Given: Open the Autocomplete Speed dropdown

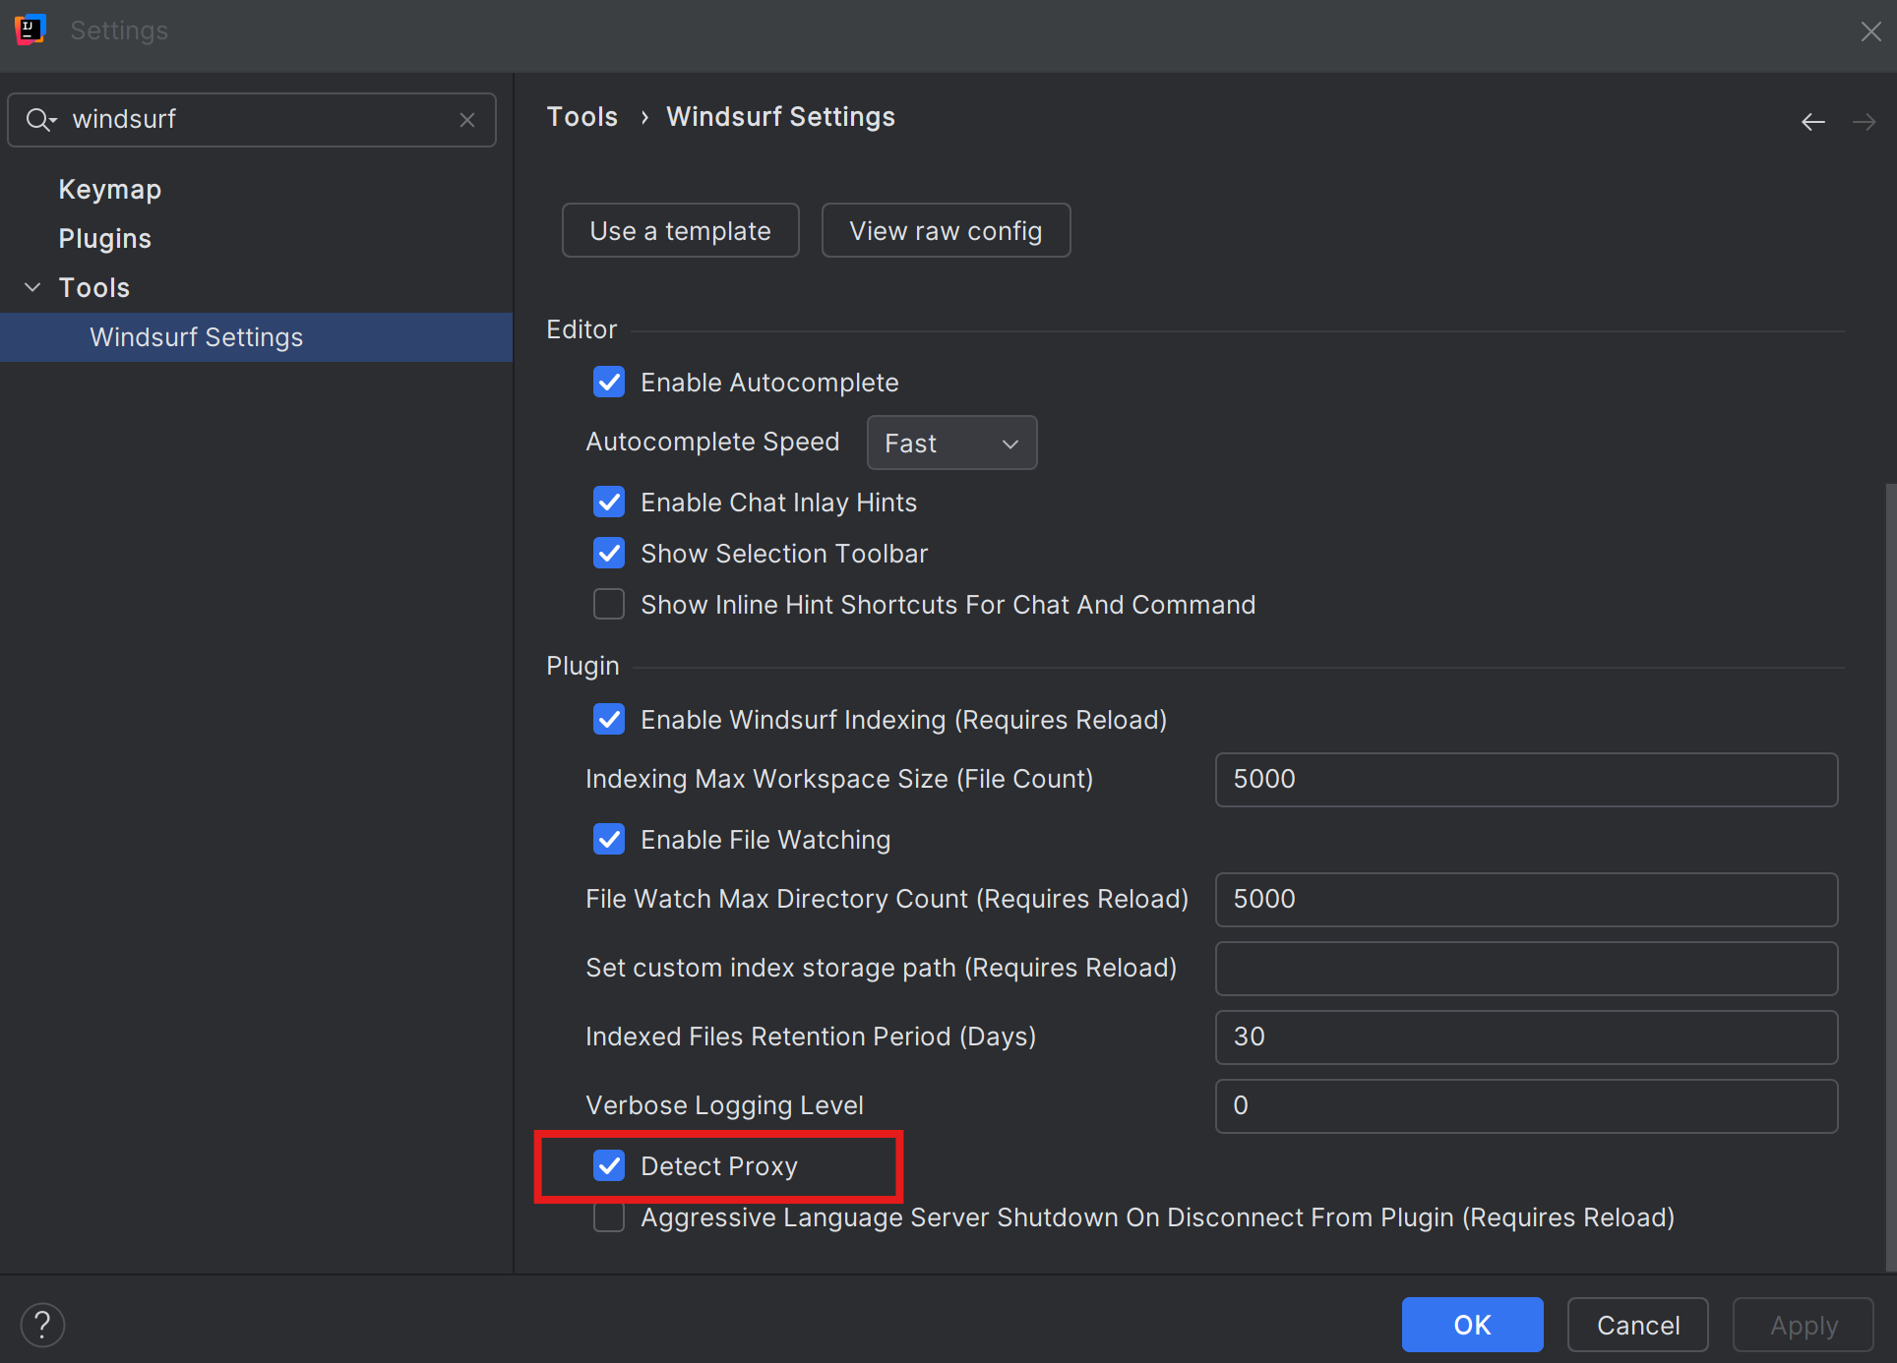Looking at the screenshot, I should tap(950, 443).
